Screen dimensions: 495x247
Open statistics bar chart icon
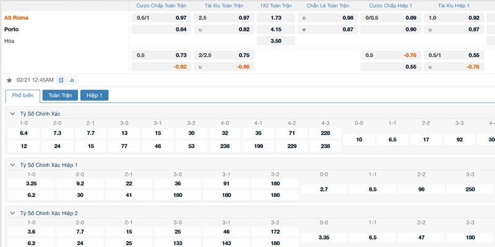pos(72,80)
